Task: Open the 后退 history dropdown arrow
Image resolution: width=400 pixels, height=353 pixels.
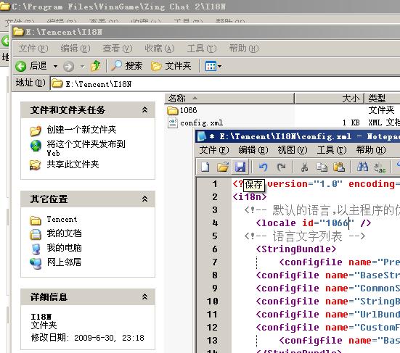Action: (x=55, y=67)
